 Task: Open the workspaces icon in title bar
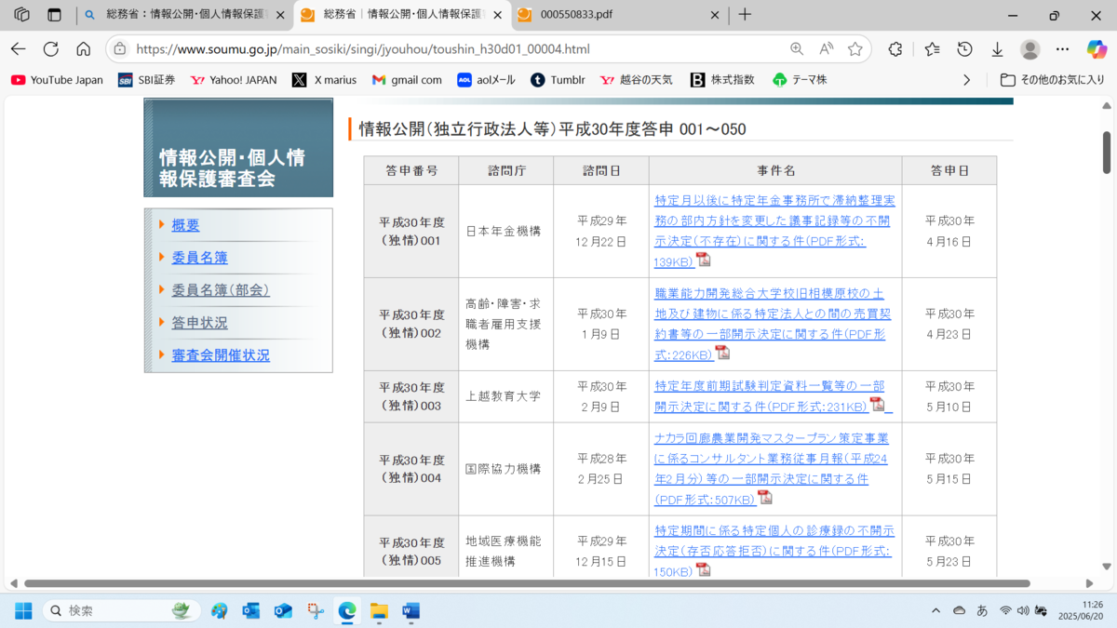(21, 15)
